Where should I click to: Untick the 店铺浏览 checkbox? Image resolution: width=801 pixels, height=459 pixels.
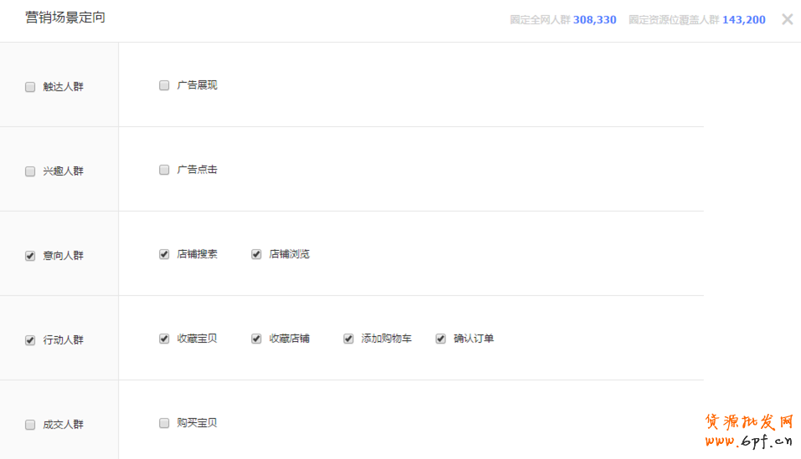click(x=256, y=254)
